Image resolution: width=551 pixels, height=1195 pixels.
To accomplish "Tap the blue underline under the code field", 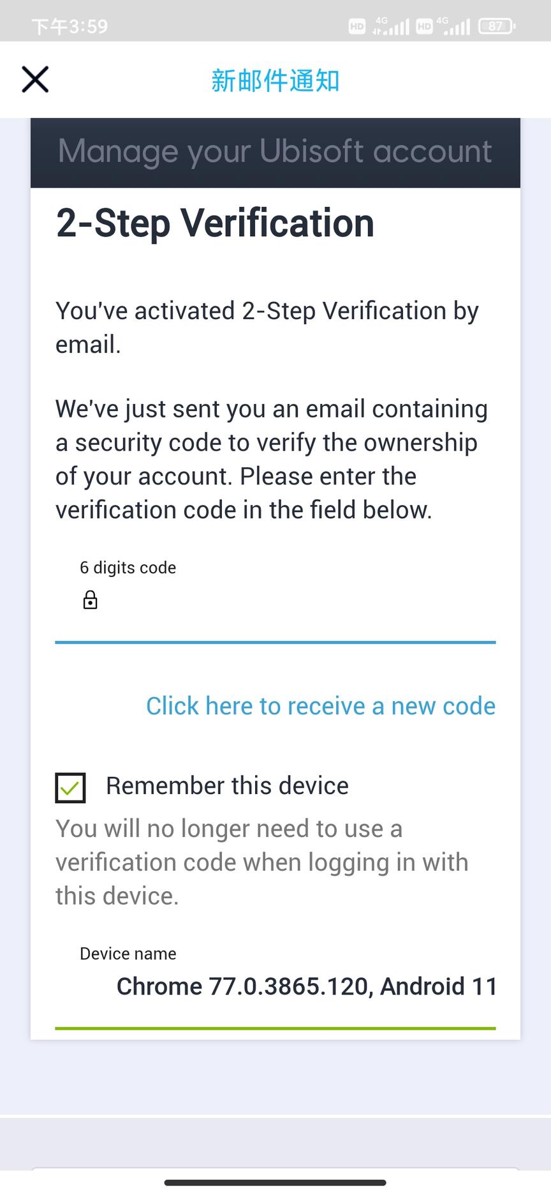I will (x=275, y=642).
